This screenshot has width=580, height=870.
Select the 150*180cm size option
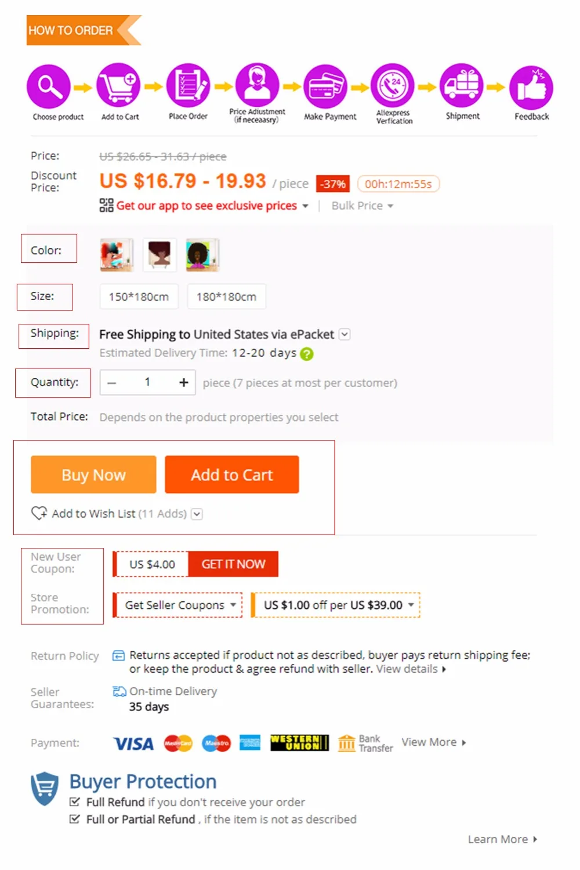139,297
